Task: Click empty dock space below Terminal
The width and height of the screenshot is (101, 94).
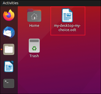Action: point(9,91)
